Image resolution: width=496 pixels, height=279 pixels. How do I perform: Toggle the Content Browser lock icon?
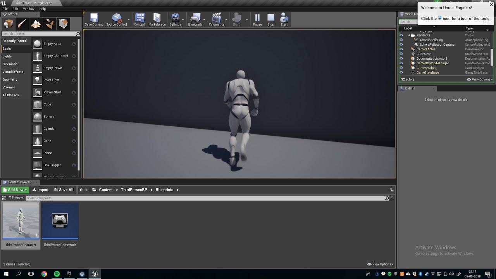coord(392,190)
